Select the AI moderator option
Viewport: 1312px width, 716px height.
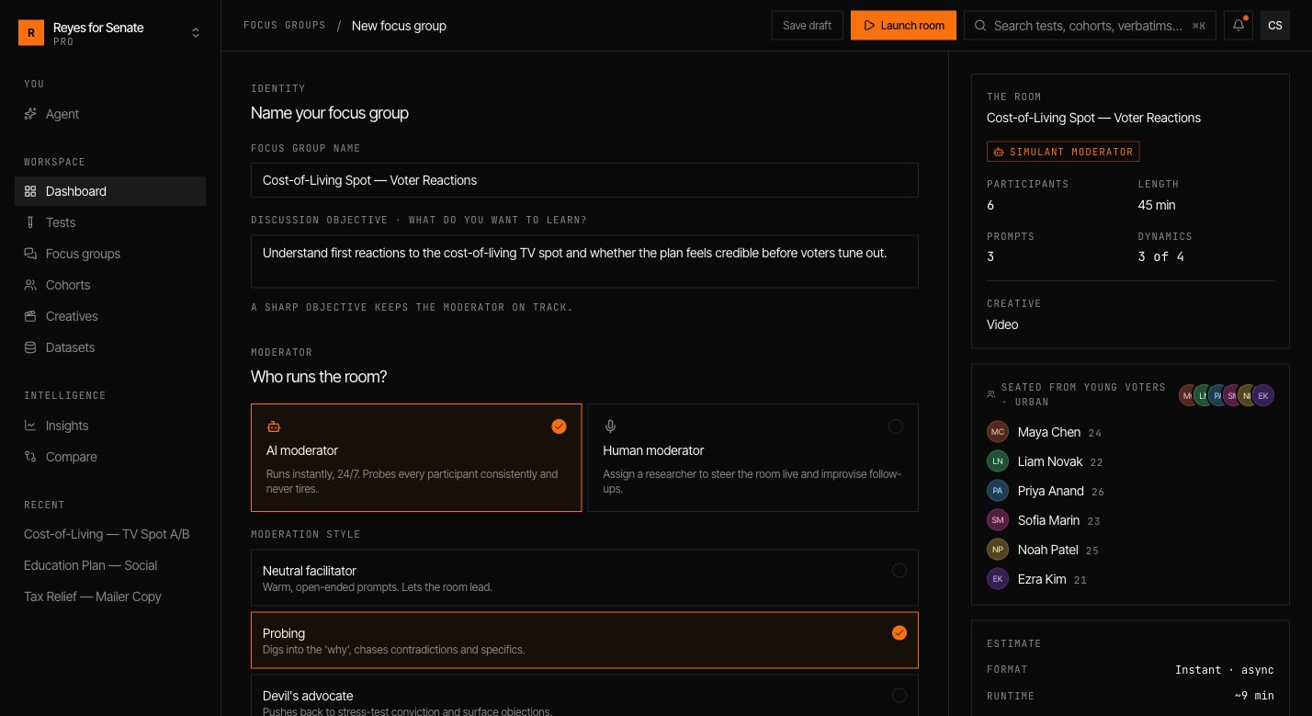pos(416,458)
